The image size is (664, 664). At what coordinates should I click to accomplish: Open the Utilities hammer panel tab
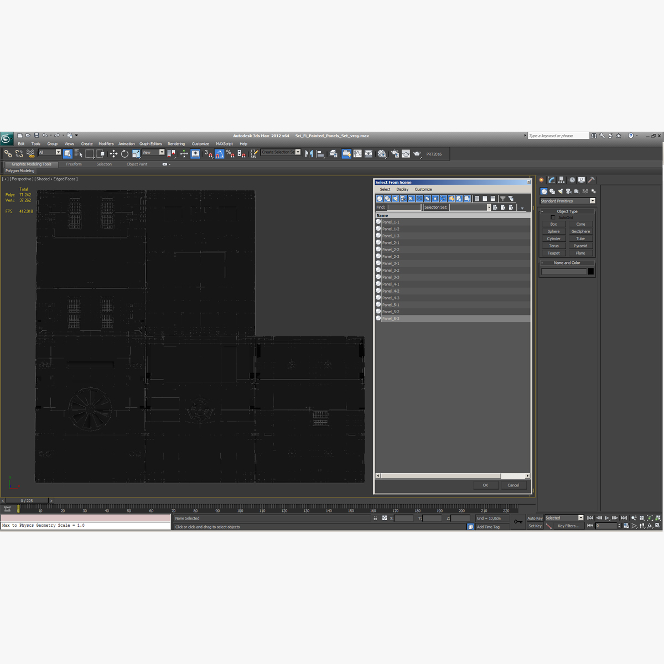click(x=592, y=180)
